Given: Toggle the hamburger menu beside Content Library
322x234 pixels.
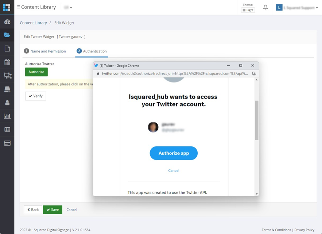Looking at the screenshot, I should 19,7.
